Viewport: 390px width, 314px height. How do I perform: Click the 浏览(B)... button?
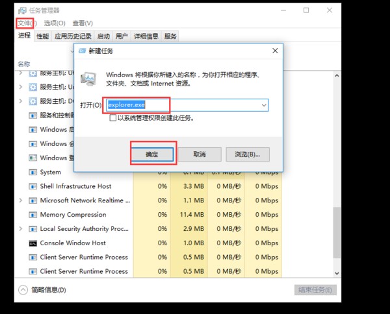[248, 154]
